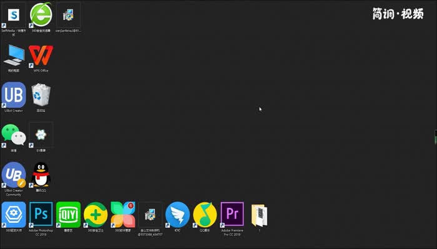The height and width of the screenshot is (249, 437).
Task: Select the UBot Creator Community shortcut
Action: pyautogui.click(x=13, y=175)
